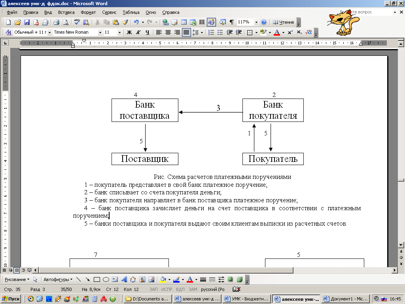The image size is (405, 304).
Task: Toggle center text alignment
Action: coord(168,32)
